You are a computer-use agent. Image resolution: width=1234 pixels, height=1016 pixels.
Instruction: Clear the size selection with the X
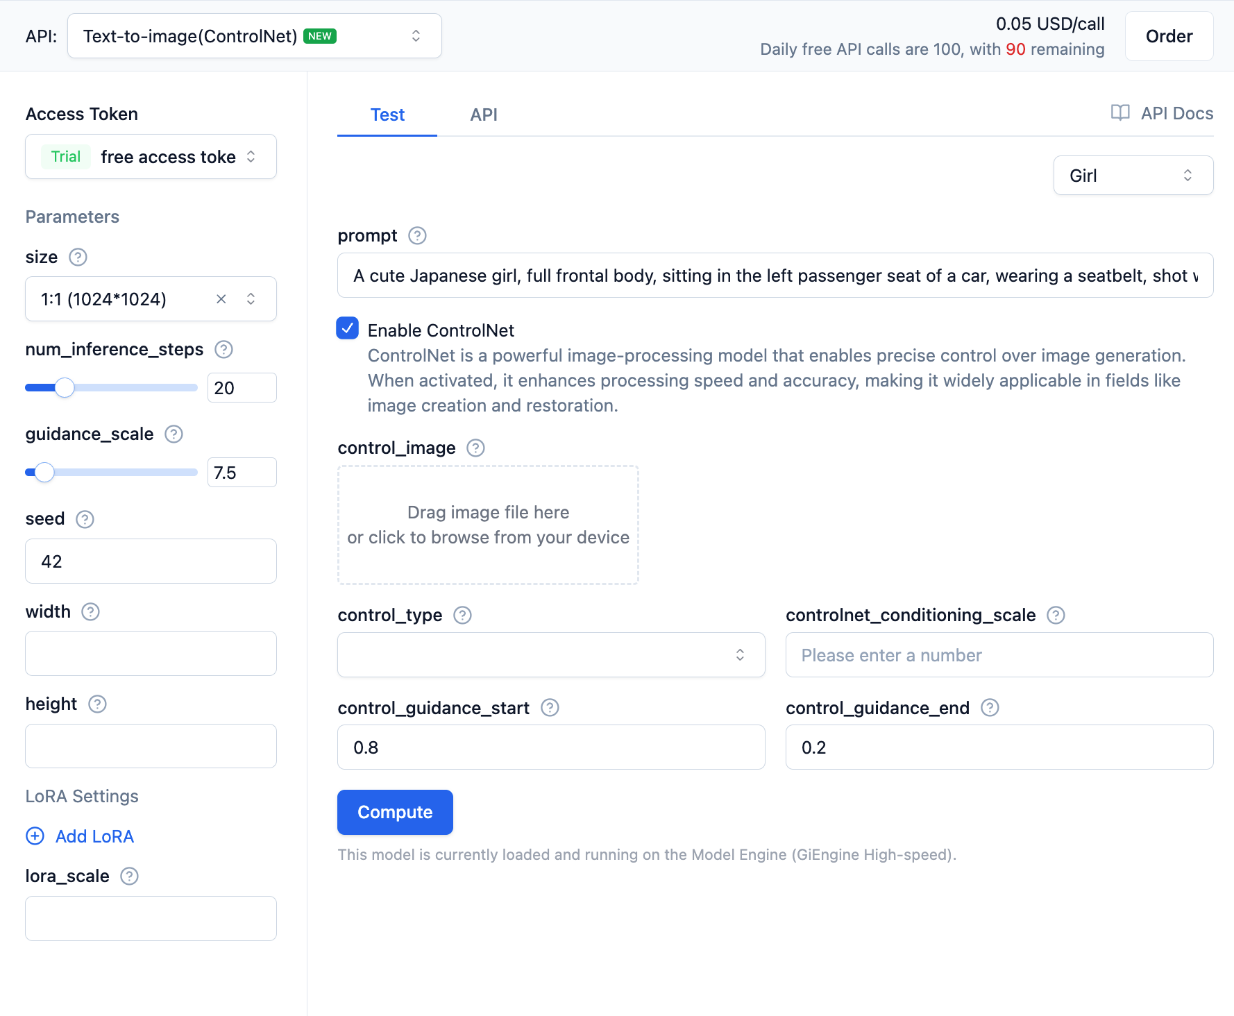coord(221,299)
